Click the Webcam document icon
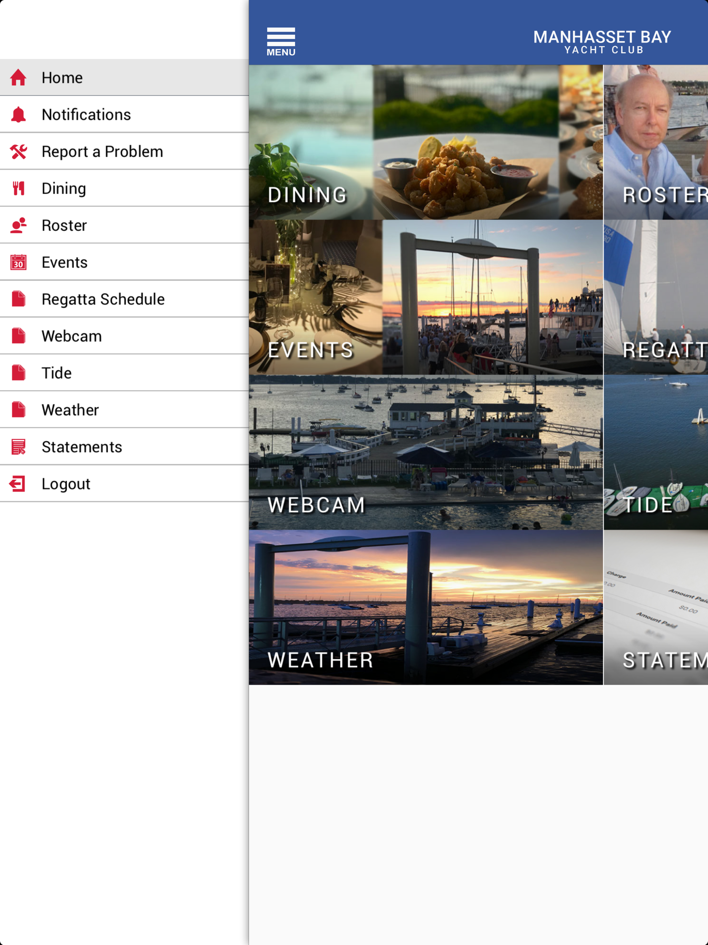 [x=18, y=336]
